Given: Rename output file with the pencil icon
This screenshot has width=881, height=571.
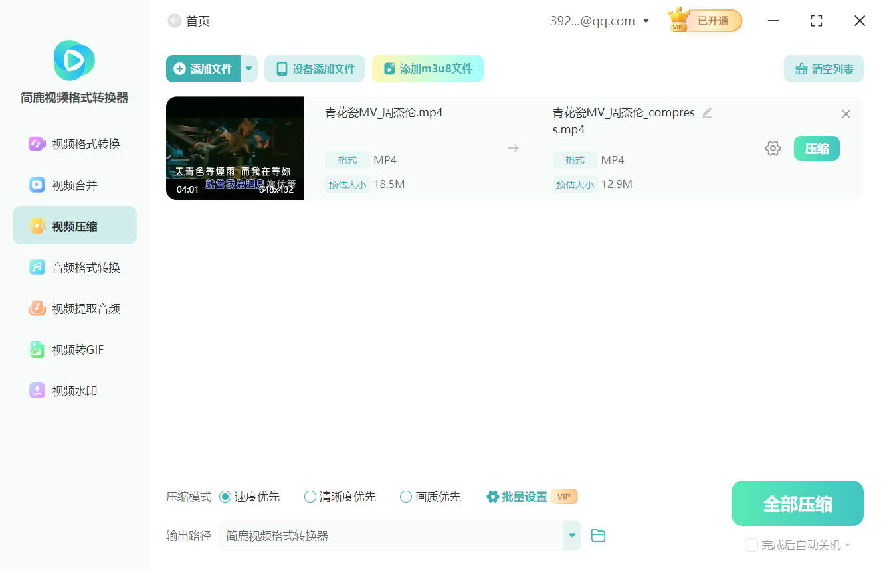Looking at the screenshot, I should click(707, 112).
